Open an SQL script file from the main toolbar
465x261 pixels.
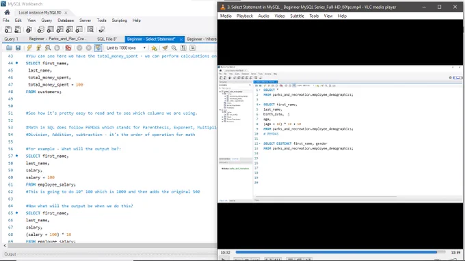[x=18, y=29]
